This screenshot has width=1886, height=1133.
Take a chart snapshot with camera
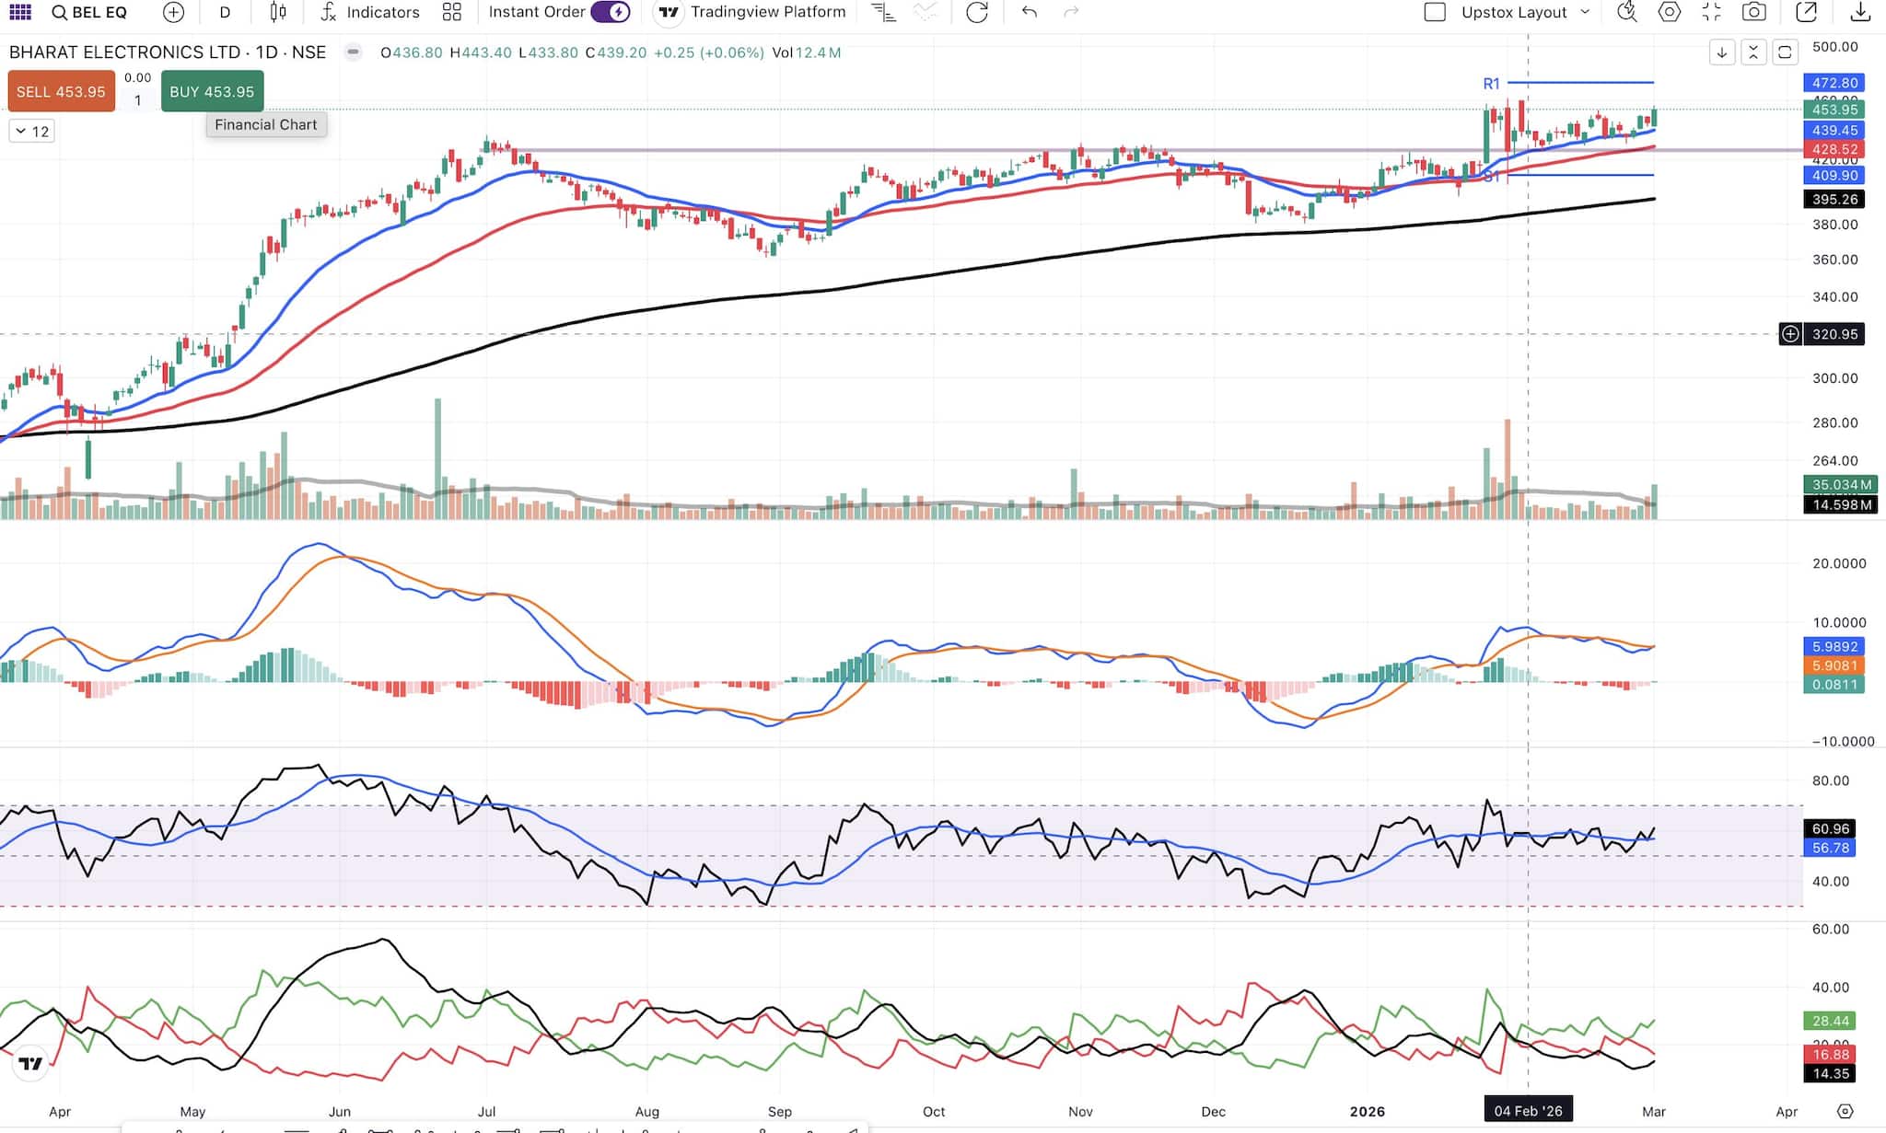pyautogui.click(x=1754, y=12)
